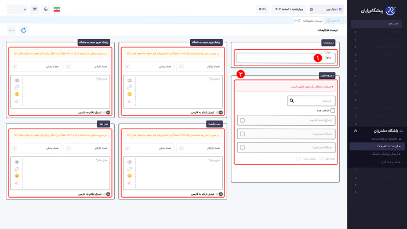Toggle تبدیل ارقام به فارسی in متن لغو panel

coord(107,194)
